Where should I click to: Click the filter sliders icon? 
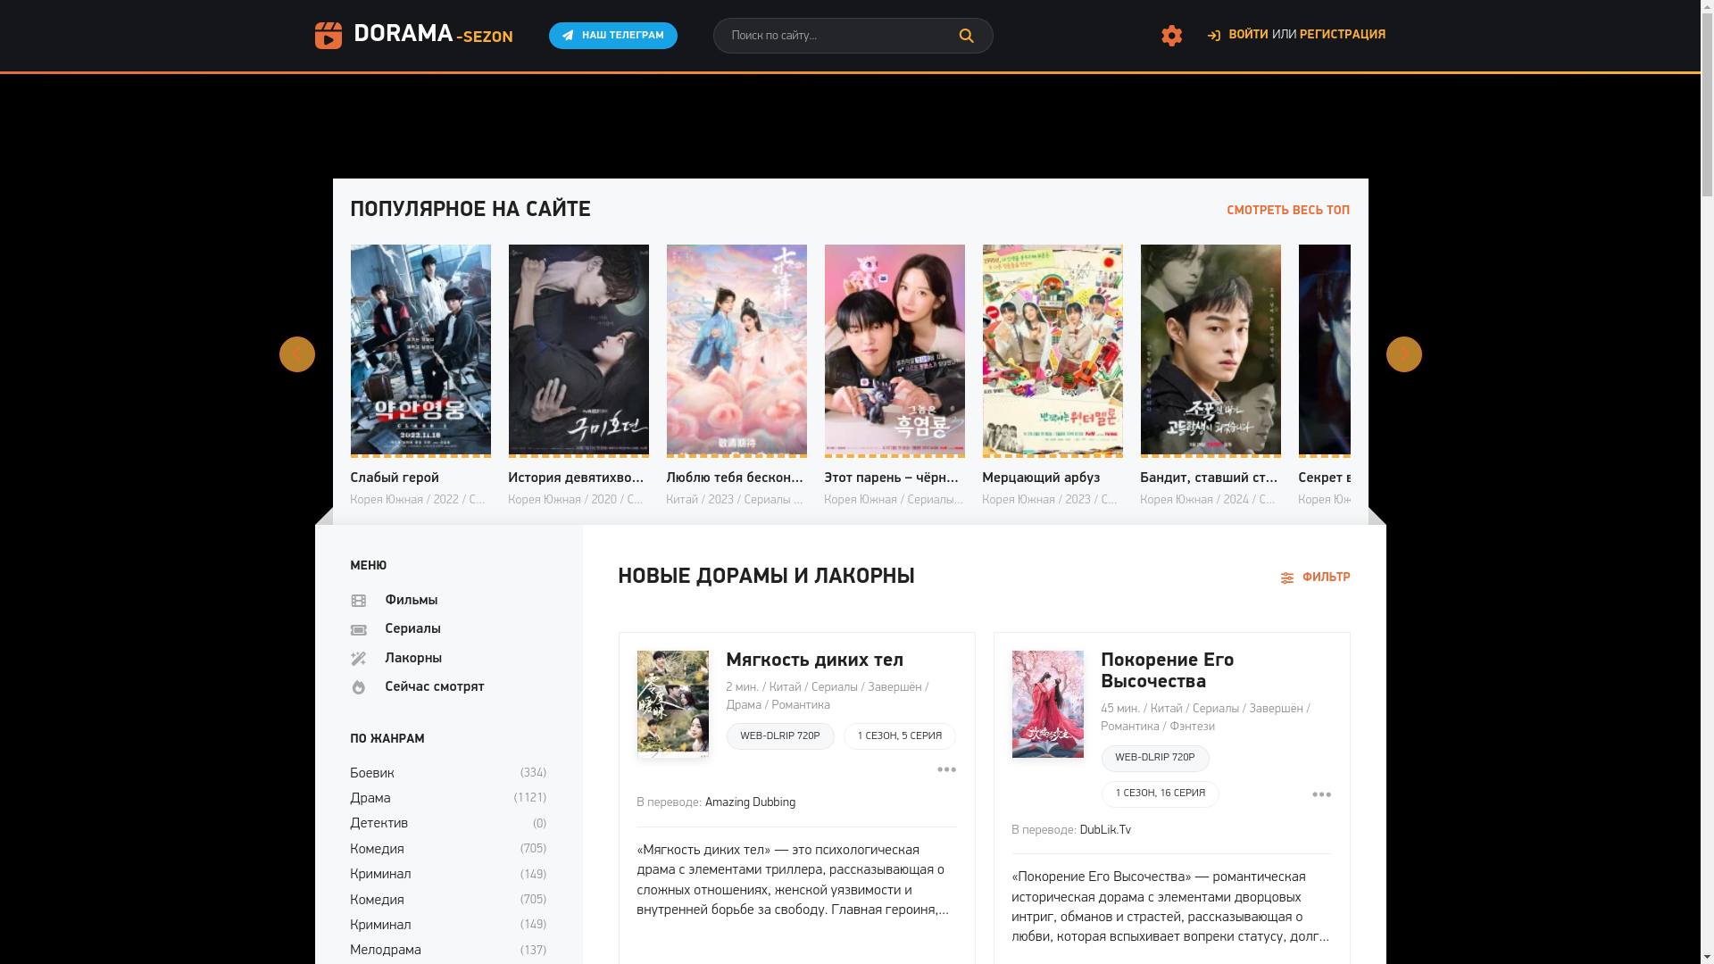(x=1286, y=578)
